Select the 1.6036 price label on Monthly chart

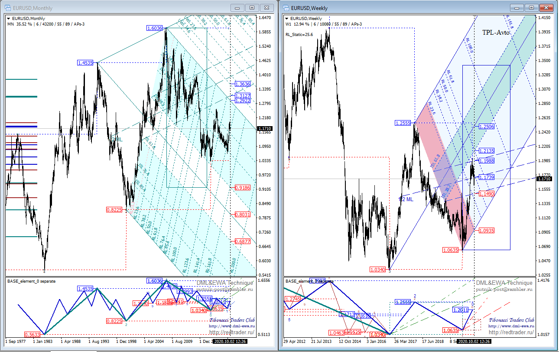(155, 28)
